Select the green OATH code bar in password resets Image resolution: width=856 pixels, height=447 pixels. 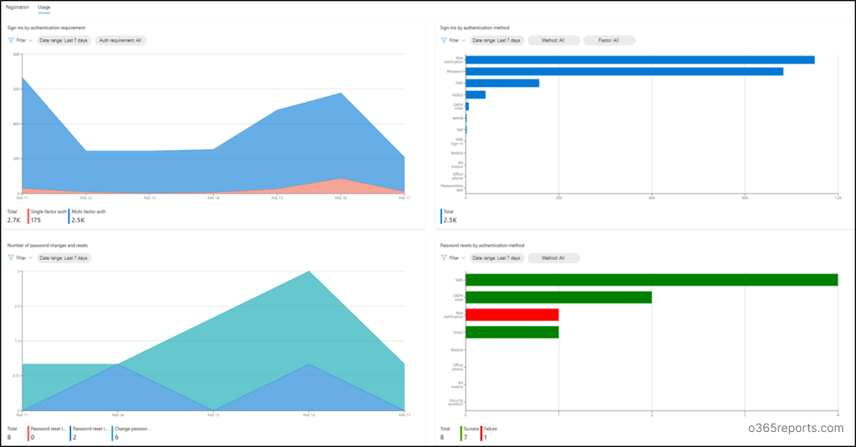tap(558, 297)
